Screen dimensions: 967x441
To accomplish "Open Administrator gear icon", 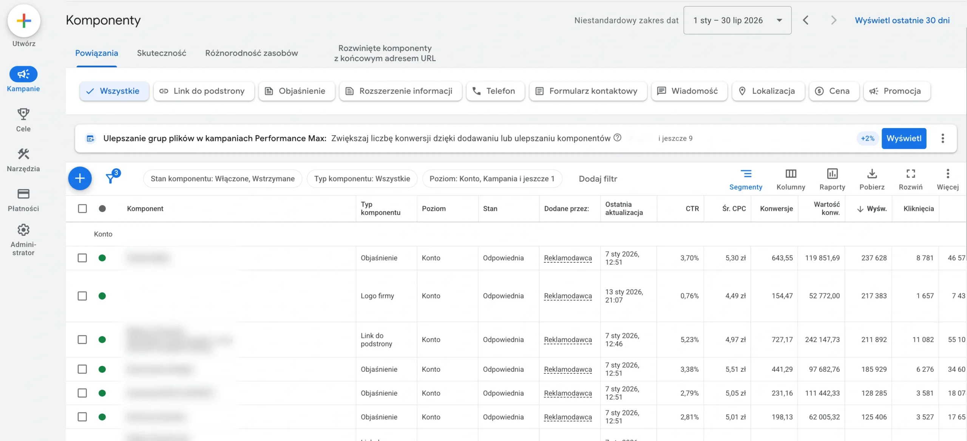I will pyautogui.click(x=23, y=230).
